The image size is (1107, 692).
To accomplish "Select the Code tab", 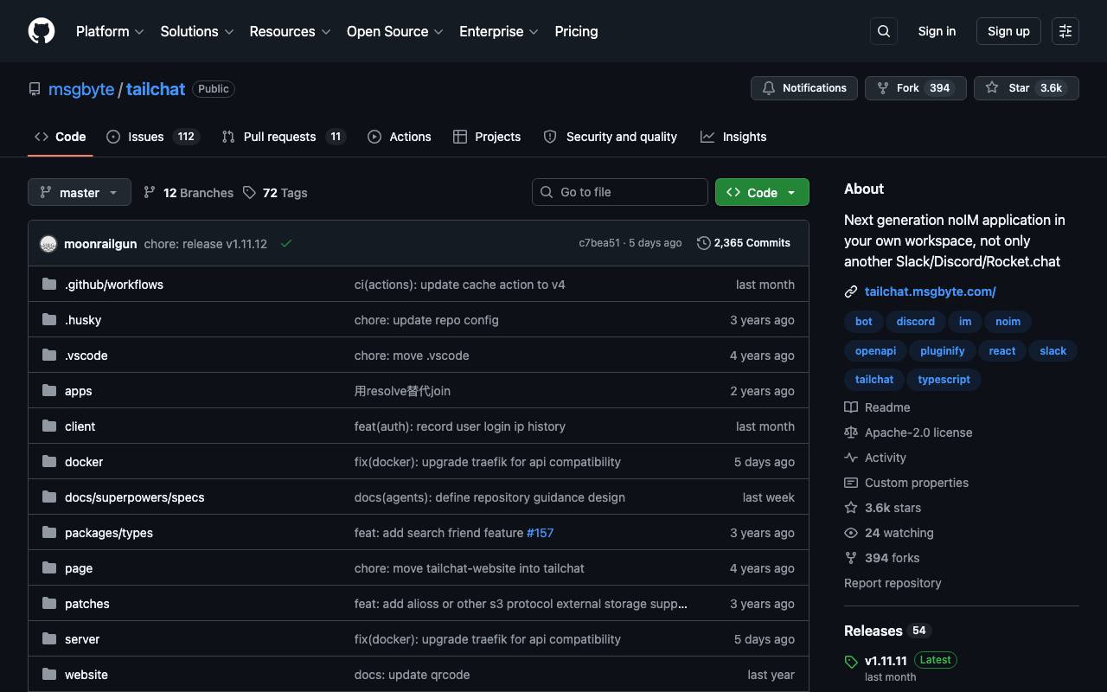I will [x=60, y=137].
